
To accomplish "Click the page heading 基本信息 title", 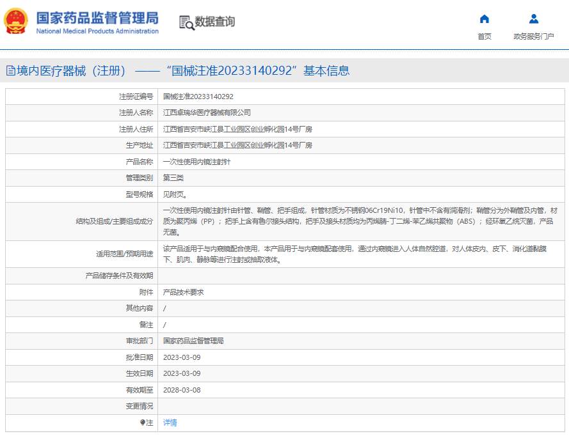I will tap(326, 71).
